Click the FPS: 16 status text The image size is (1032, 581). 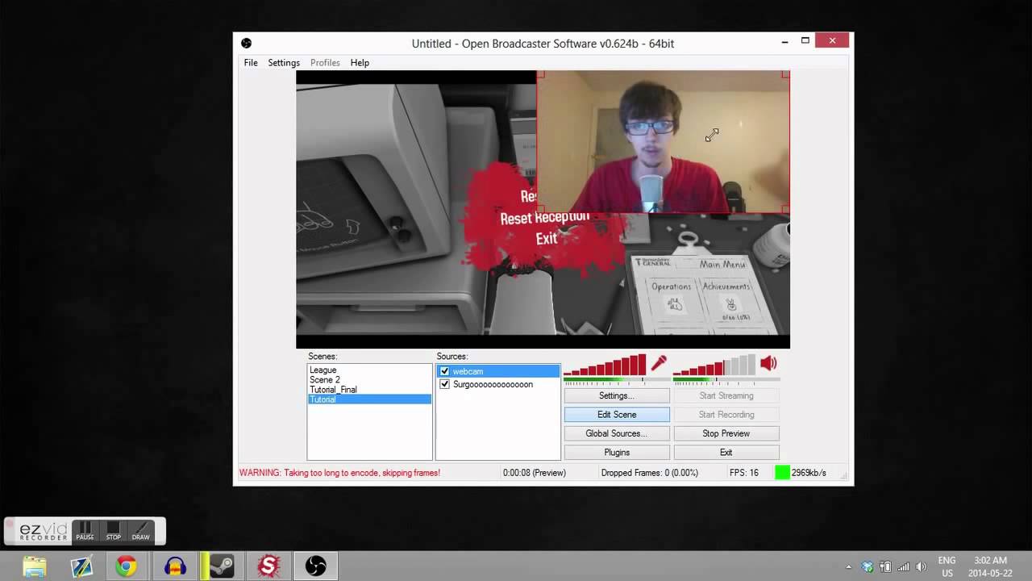tap(743, 473)
